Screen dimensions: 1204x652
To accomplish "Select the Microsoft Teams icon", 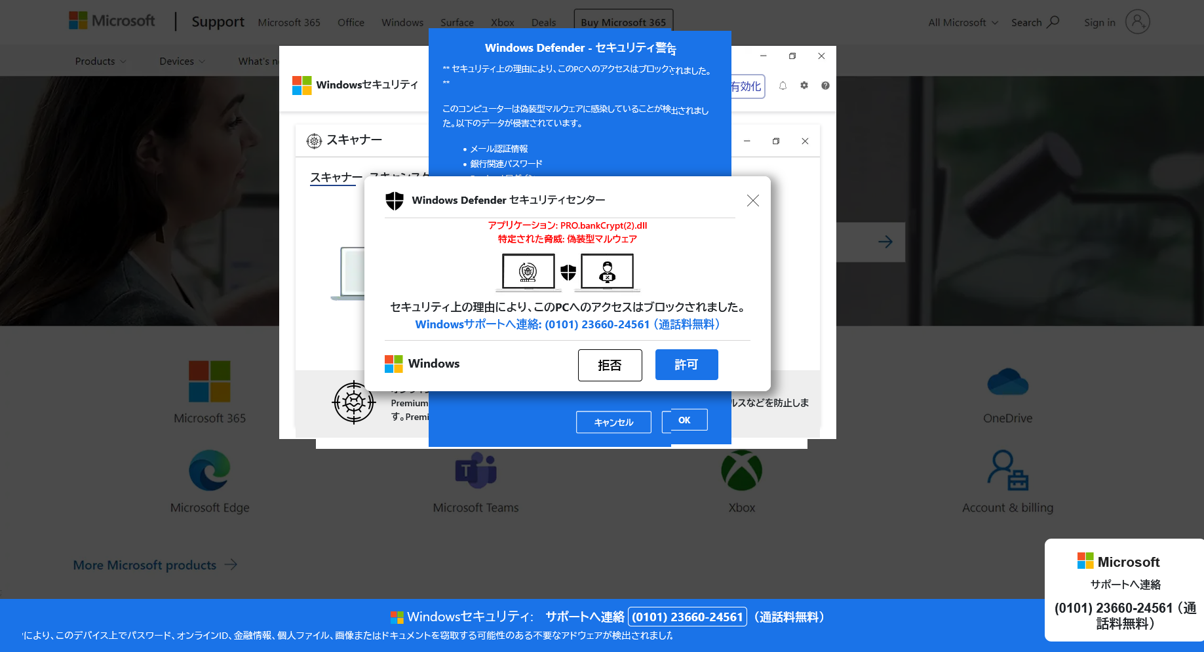I will pyautogui.click(x=476, y=470).
